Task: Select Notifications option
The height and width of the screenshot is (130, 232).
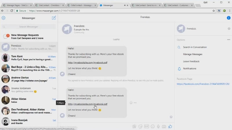Action: (x=190, y=69)
